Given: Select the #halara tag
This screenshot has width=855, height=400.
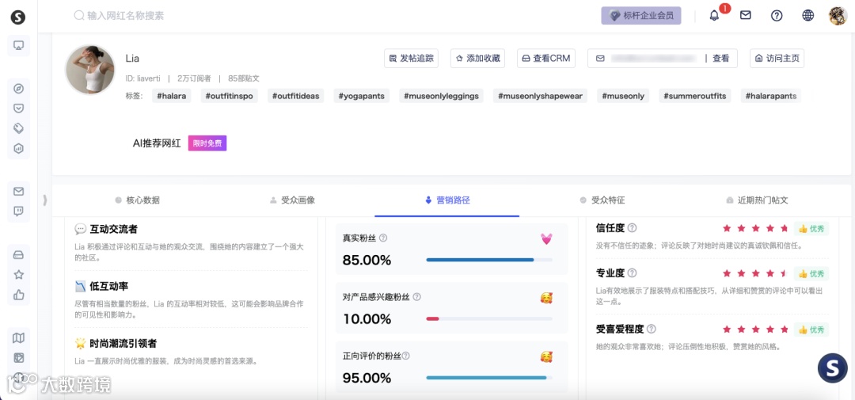Looking at the screenshot, I should click(x=171, y=96).
